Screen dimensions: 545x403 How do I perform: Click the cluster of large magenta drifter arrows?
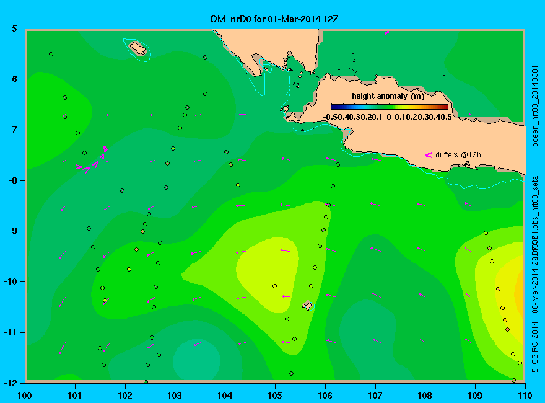[x=93, y=161]
